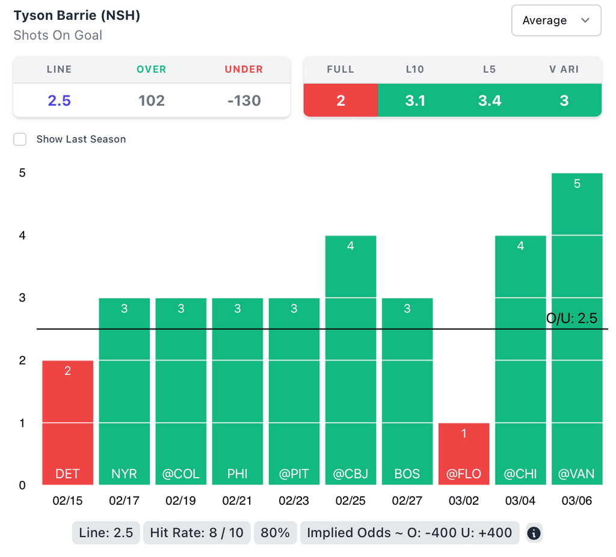Click the red DET bar for 02/15

[x=67, y=422]
